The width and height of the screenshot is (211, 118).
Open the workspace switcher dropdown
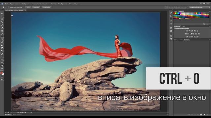pos(199,7)
